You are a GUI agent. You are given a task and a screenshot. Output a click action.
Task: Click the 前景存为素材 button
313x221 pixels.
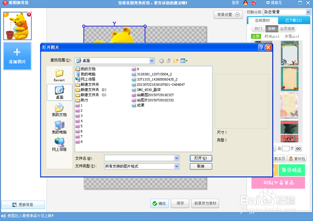(x=205, y=203)
